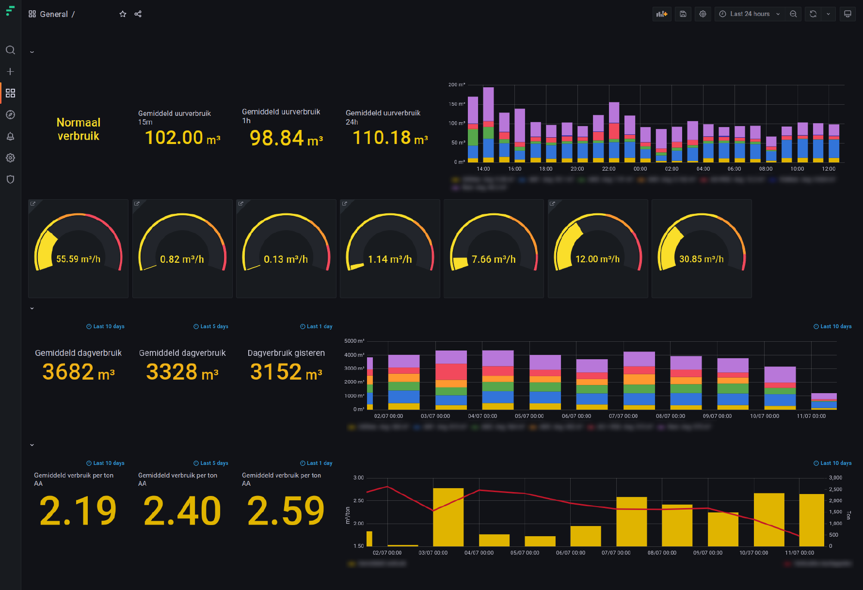This screenshot has width=863, height=590.
Task: Open the Explore compass icon
Action: click(x=10, y=114)
